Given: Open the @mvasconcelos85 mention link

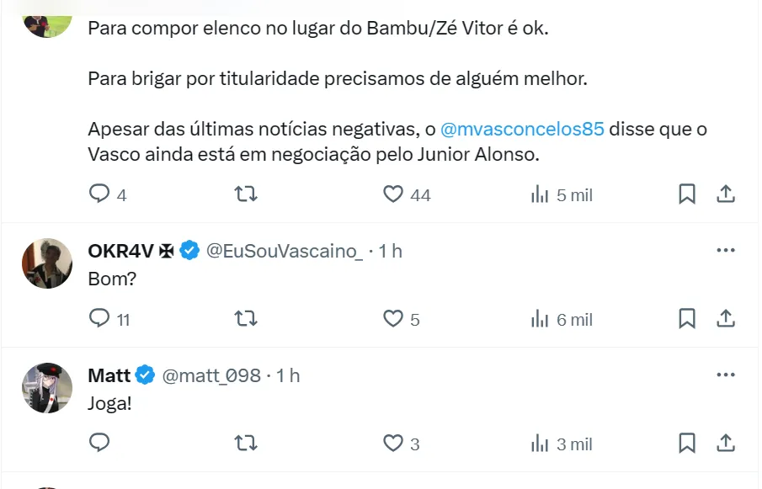Looking at the screenshot, I should click(x=522, y=130).
